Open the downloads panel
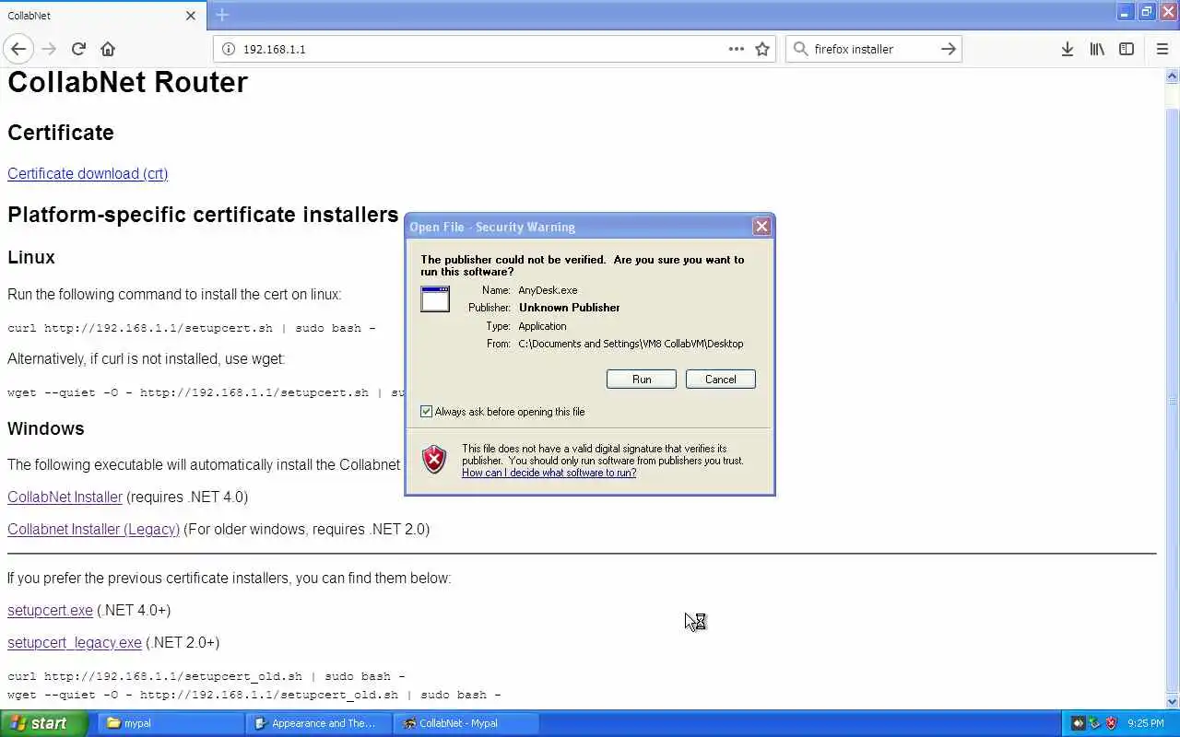The height and width of the screenshot is (737, 1180). (x=1068, y=49)
